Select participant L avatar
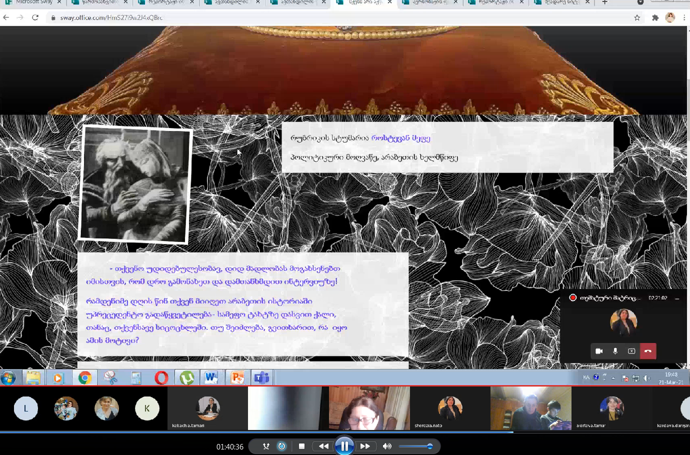690x455 pixels. (x=26, y=408)
